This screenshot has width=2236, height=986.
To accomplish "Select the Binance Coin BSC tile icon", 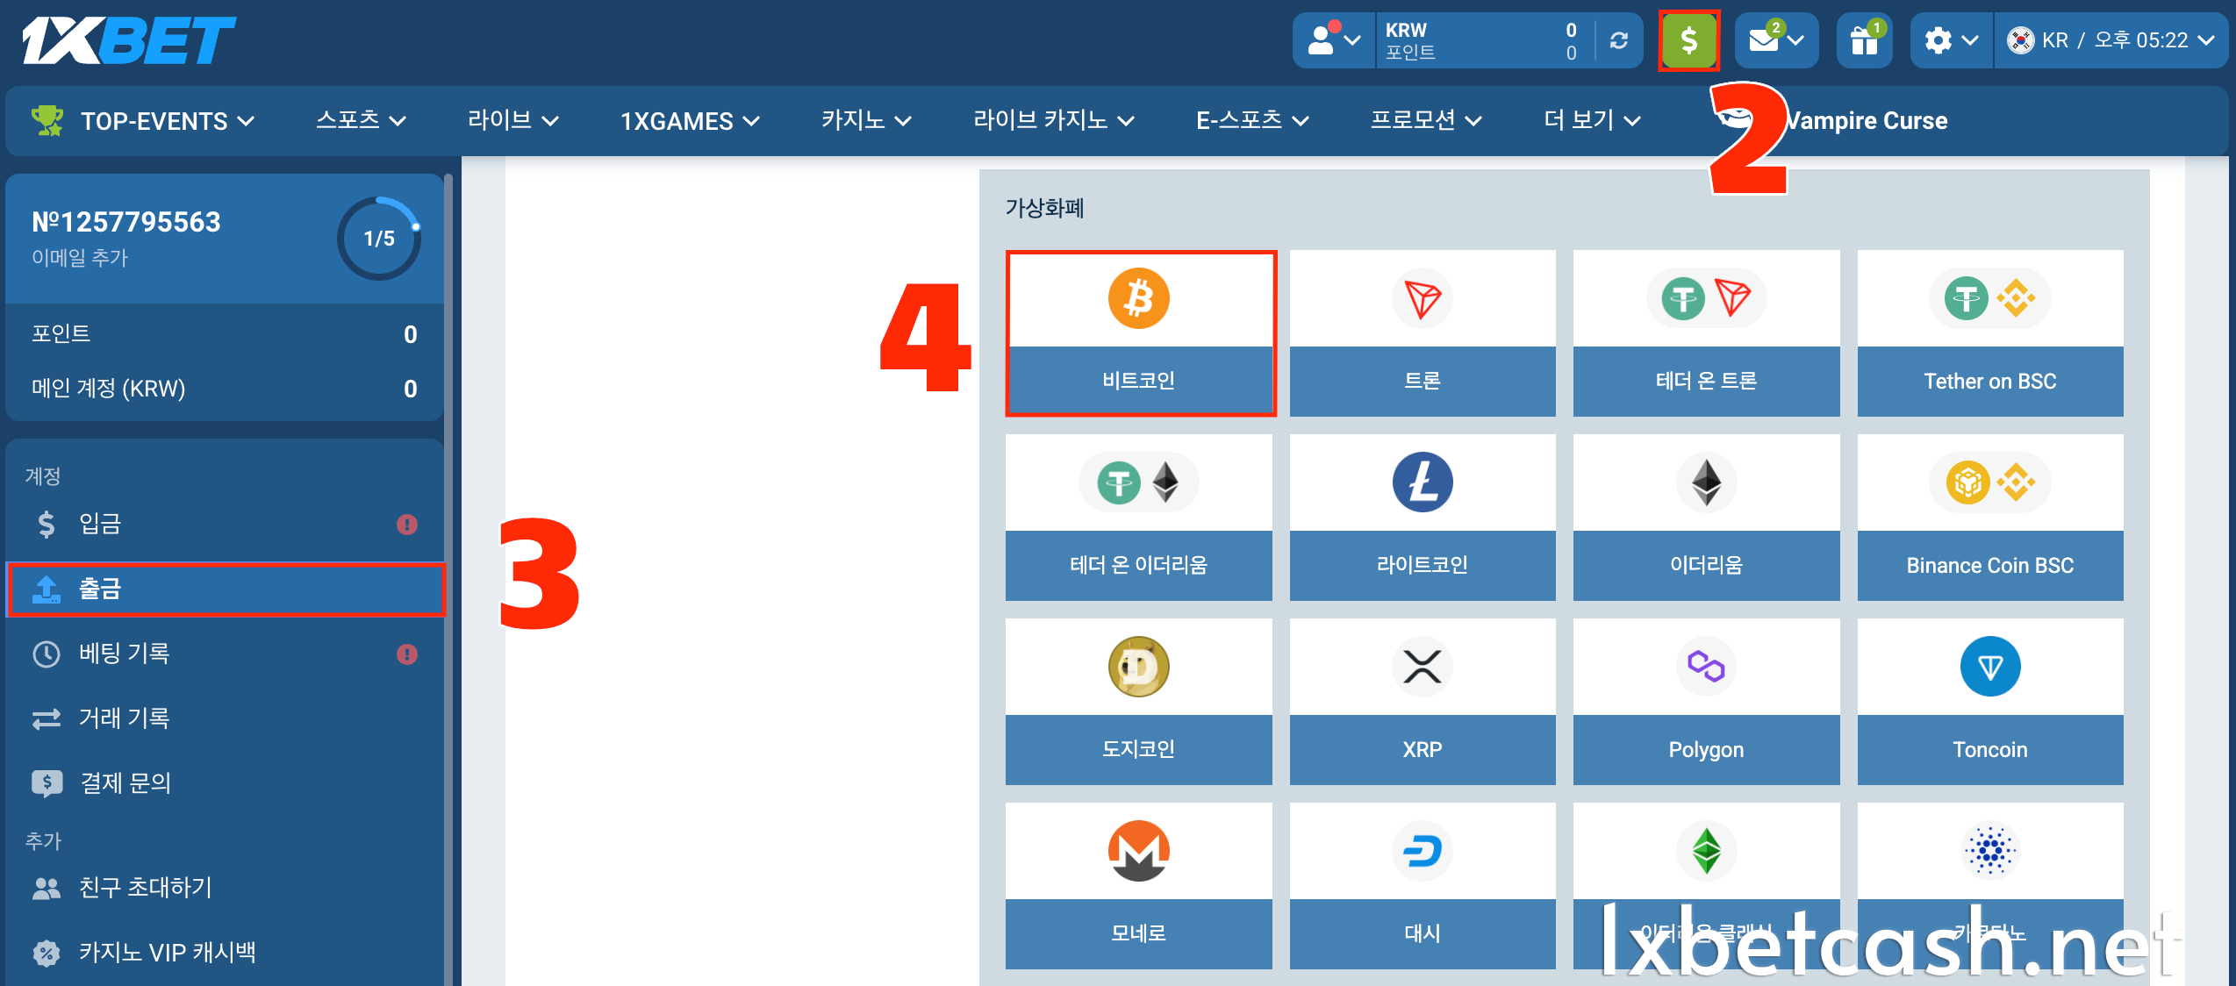I will 1990,482.
